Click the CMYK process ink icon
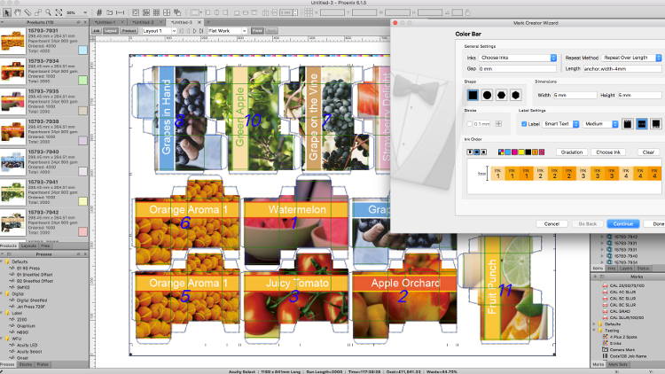This screenshot has width=665, height=374. point(501,152)
